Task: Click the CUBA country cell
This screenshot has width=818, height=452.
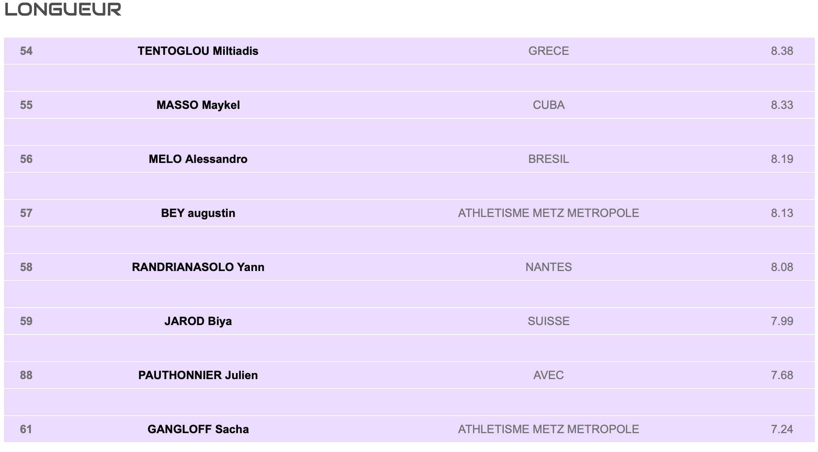Action: coord(548,105)
